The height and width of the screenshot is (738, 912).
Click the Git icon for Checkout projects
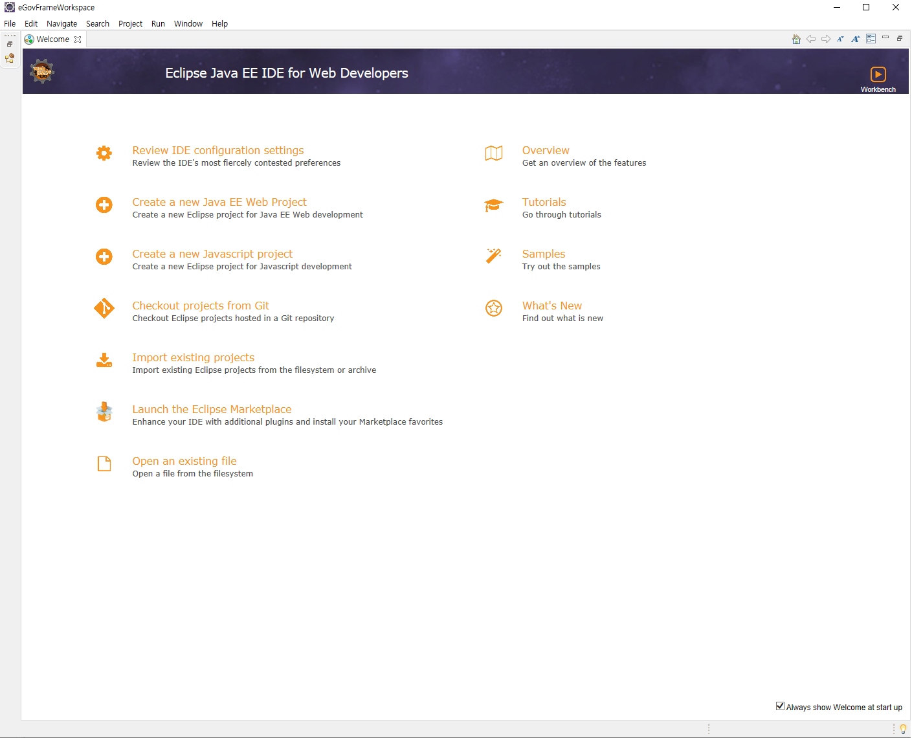pyautogui.click(x=104, y=308)
